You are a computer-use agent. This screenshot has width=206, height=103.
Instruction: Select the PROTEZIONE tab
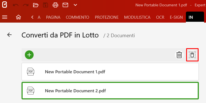pyautogui.click(x=107, y=17)
